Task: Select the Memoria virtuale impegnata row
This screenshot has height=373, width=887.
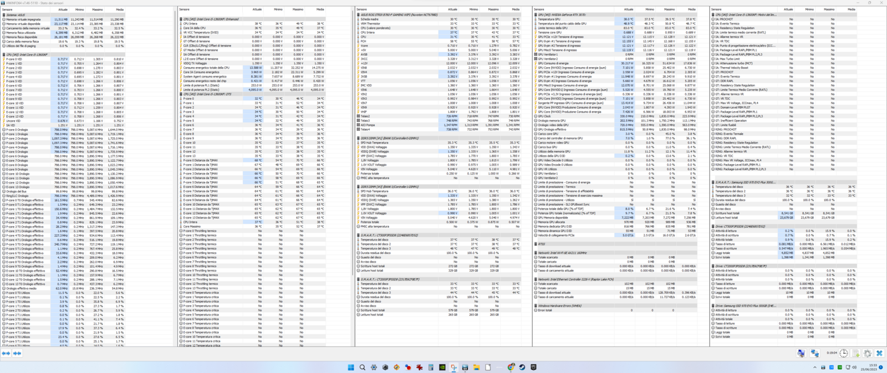Action: point(64,19)
